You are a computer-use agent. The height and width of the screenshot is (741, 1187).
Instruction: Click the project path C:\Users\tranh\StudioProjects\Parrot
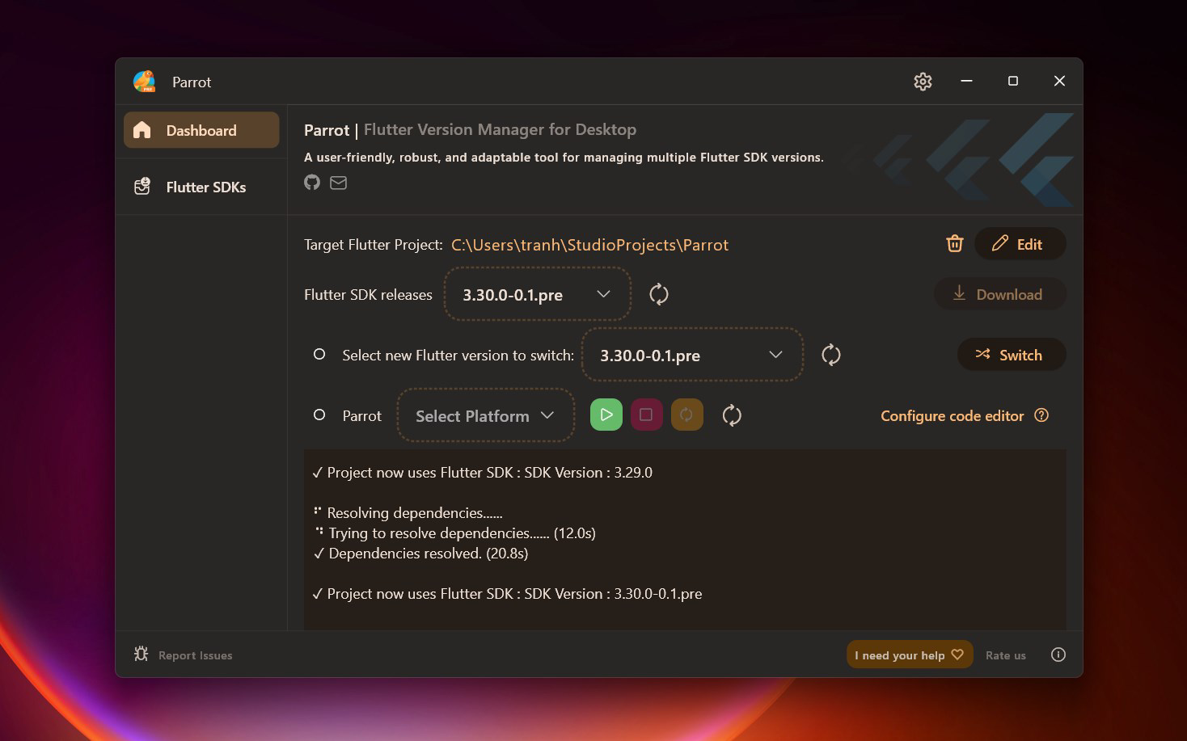coord(589,245)
